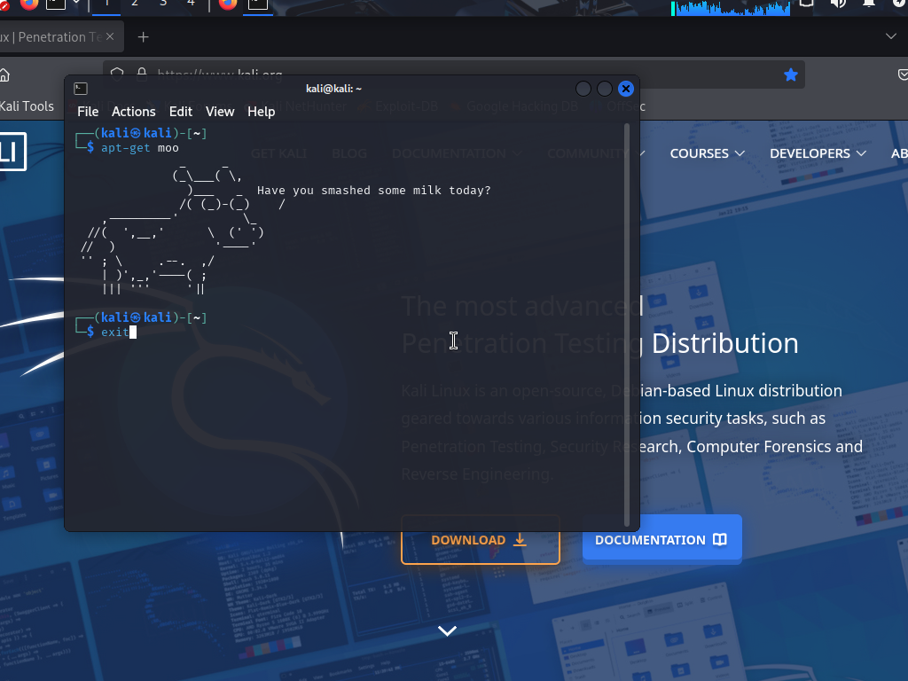Click the blue DOCUMENTATION button on kali.org
The width and height of the screenshot is (908, 681).
tap(661, 540)
